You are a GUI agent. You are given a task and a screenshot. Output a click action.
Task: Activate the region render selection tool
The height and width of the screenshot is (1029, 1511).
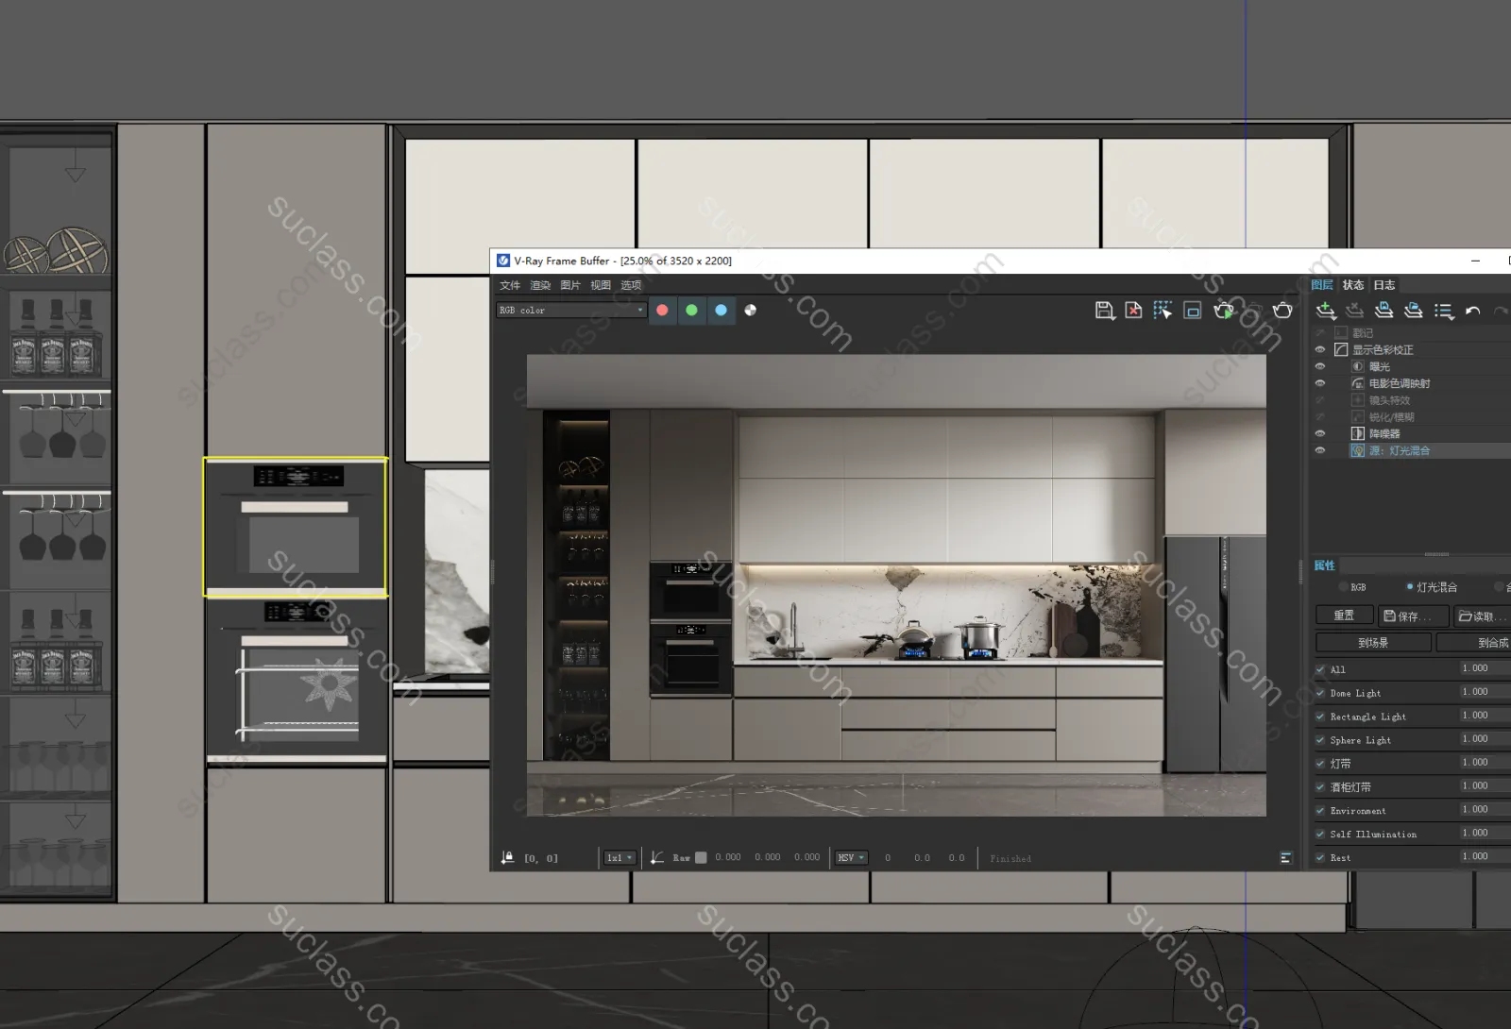point(1163,311)
